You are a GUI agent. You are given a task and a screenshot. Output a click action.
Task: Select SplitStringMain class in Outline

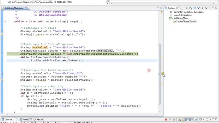click(x=181, y=18)
